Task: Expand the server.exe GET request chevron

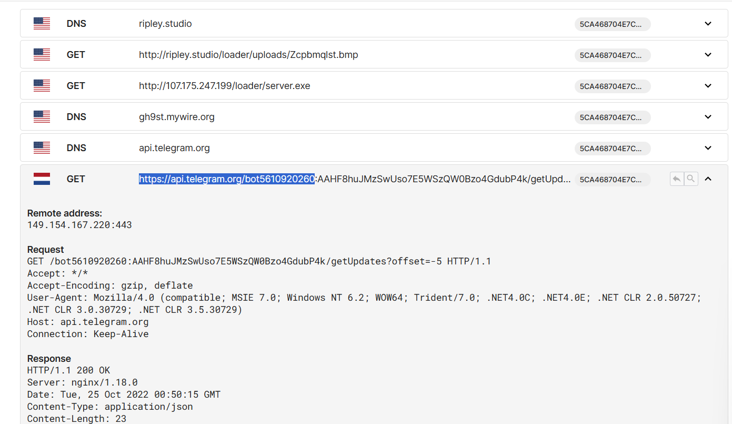Action: [708, 86]
